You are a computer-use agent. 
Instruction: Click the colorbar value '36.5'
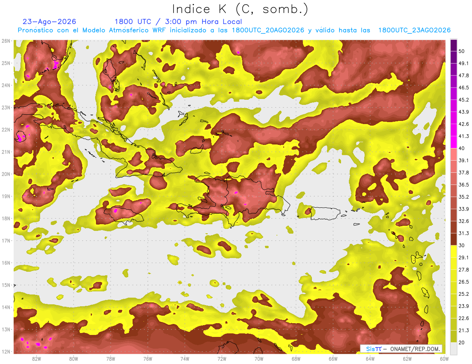(464, 185)
